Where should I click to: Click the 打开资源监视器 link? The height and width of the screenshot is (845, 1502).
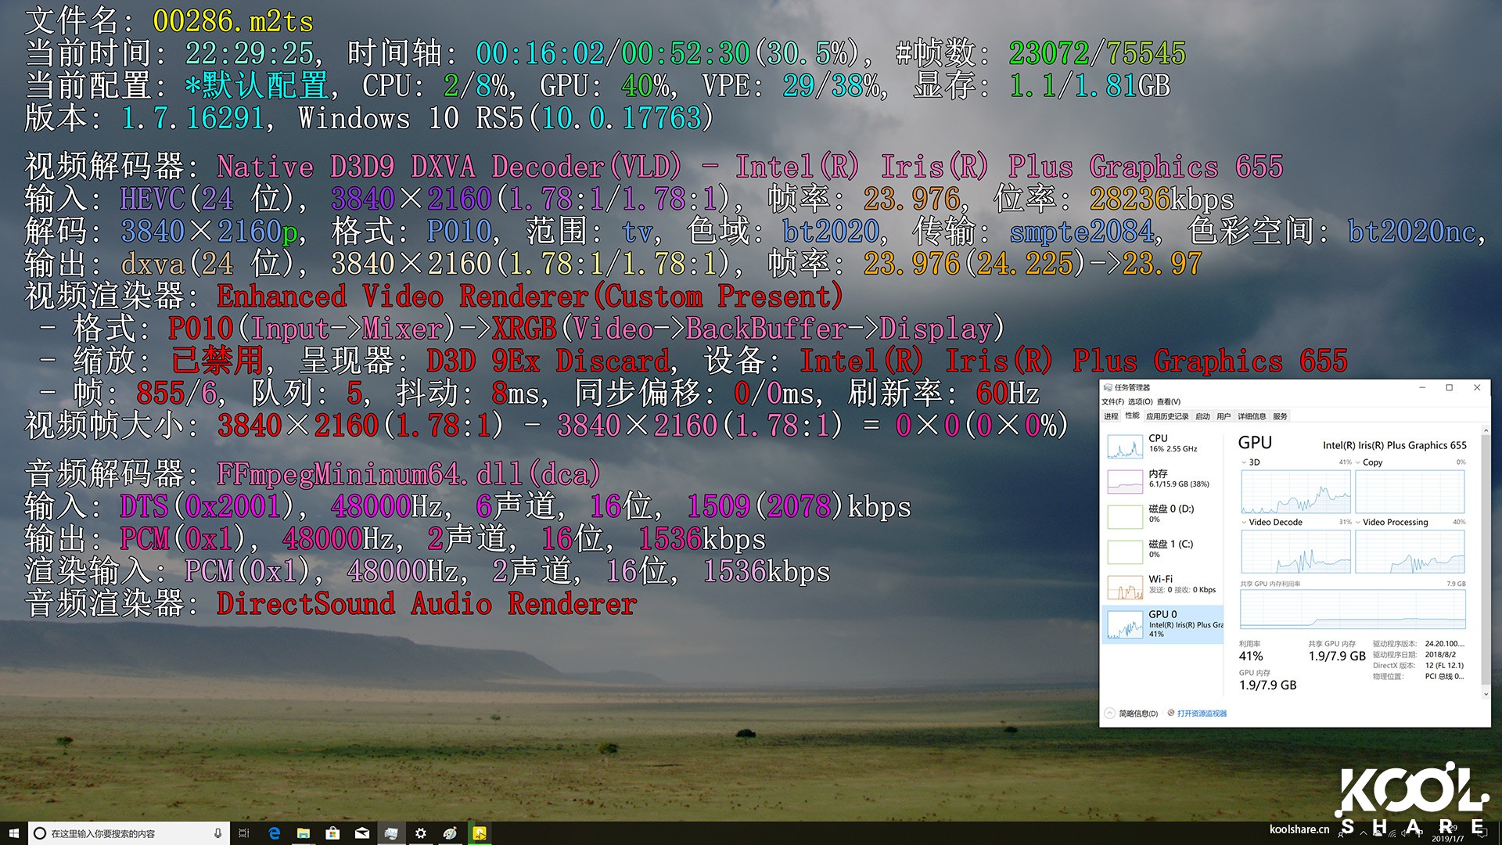coord(1201,714)
